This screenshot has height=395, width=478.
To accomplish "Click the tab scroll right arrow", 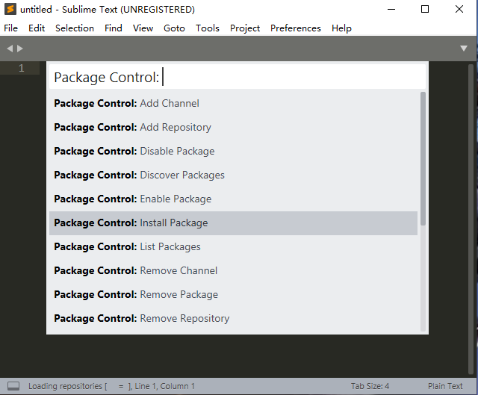I will (20, 49).
